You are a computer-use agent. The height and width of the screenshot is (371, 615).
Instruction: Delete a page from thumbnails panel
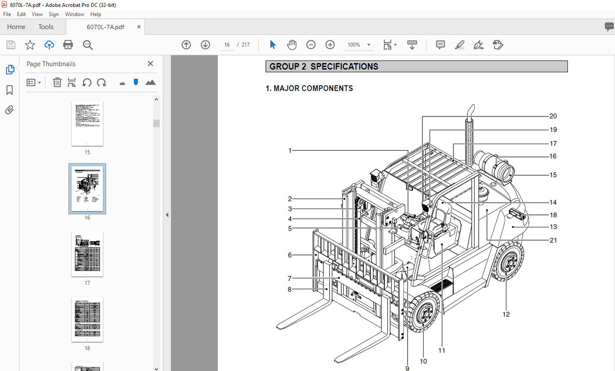tap(57, 82)
